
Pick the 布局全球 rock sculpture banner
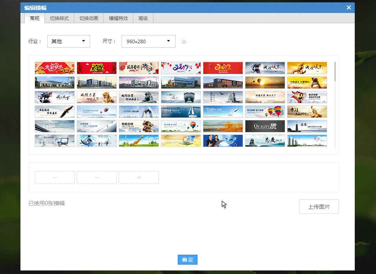139,126
